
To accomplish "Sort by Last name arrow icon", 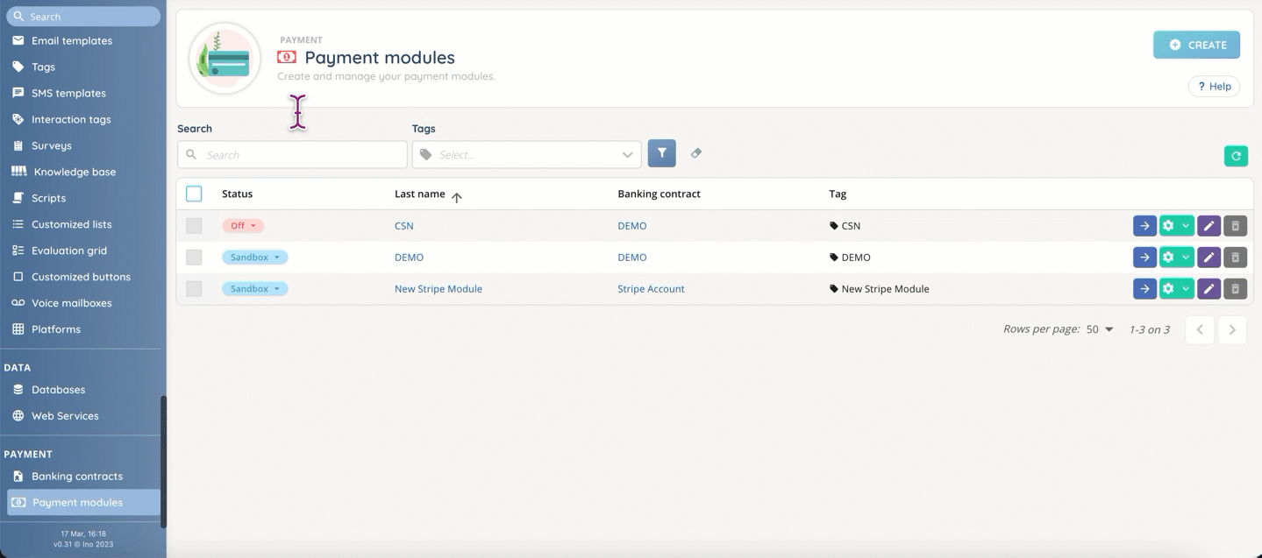I will pyautogui.click(x=457, y=196).
